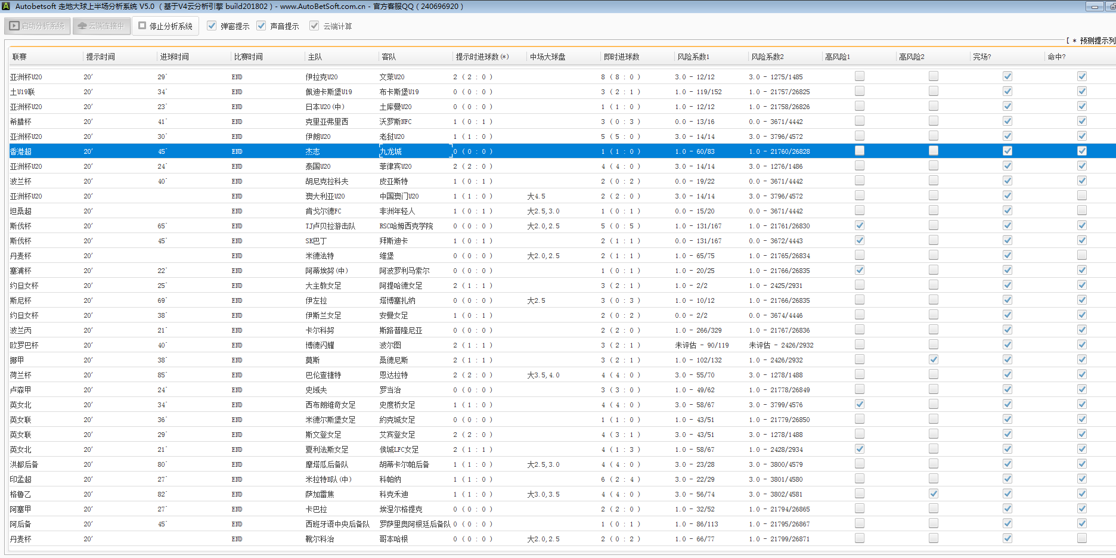The height and width of the screenshot is (558, 1116).
Task: Minimize the Autobetsoft window
Action: [x=1094, y=7]
